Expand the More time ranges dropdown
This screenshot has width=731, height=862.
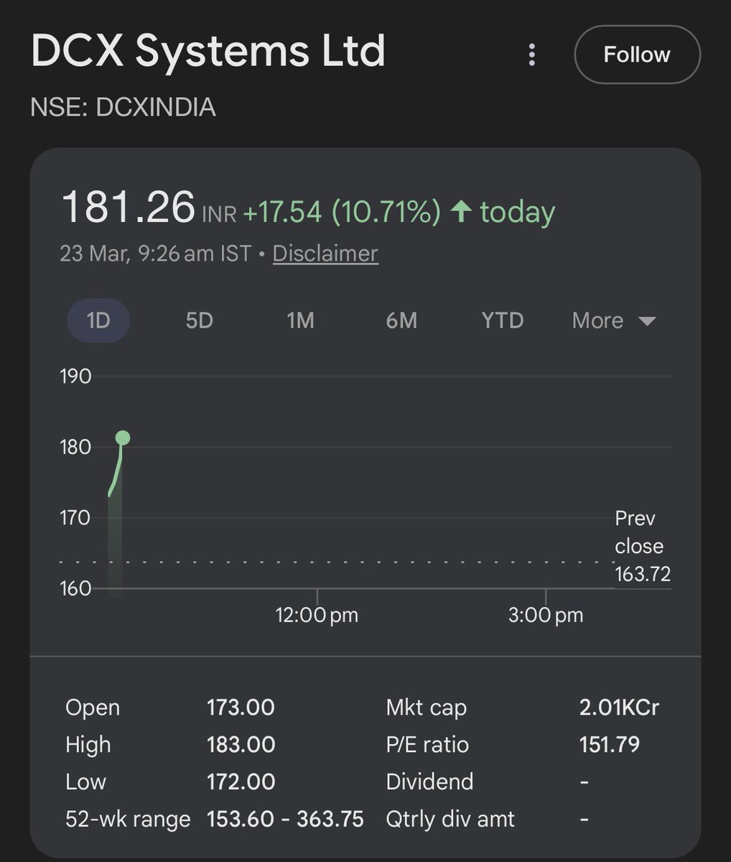(614, 320)
